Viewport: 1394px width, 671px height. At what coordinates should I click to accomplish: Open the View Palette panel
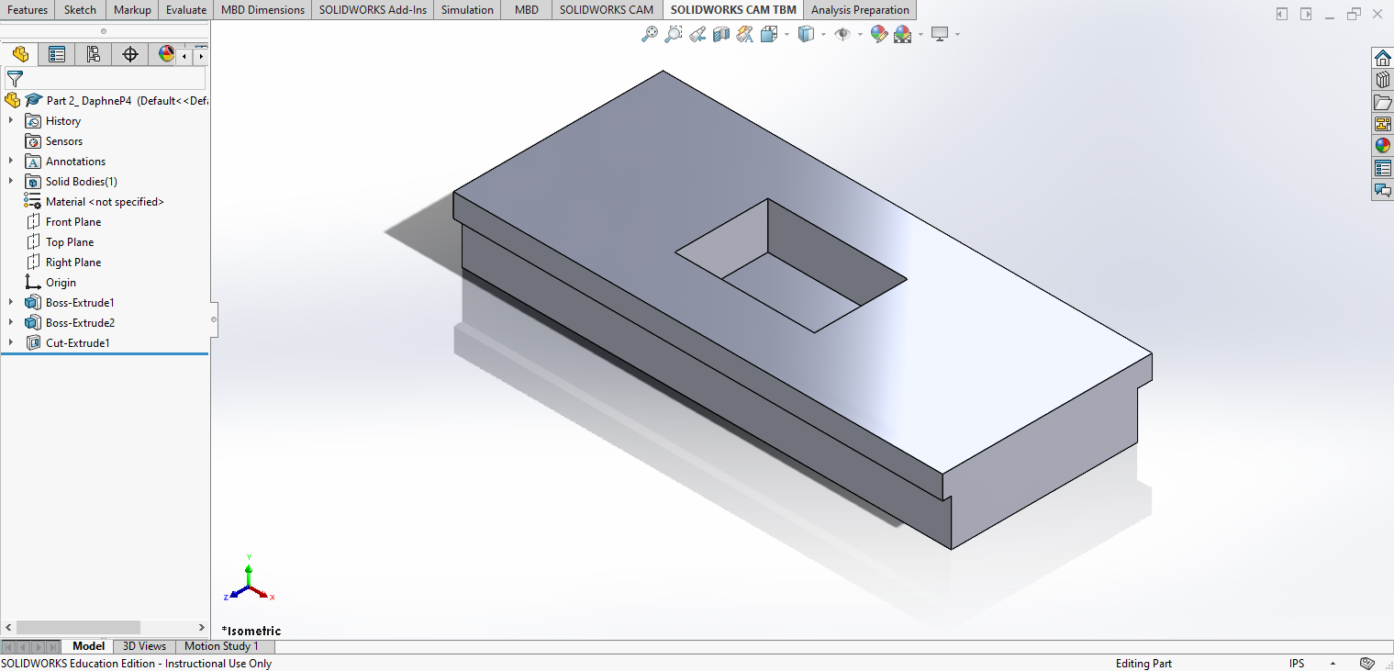tap(1382, 124)
